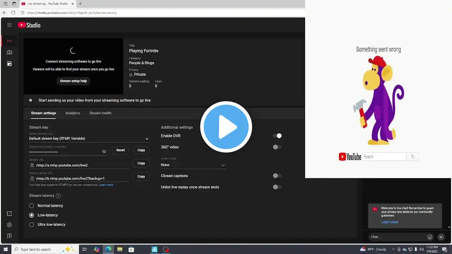Click the YouTube search field on error page

coord(385,156)
